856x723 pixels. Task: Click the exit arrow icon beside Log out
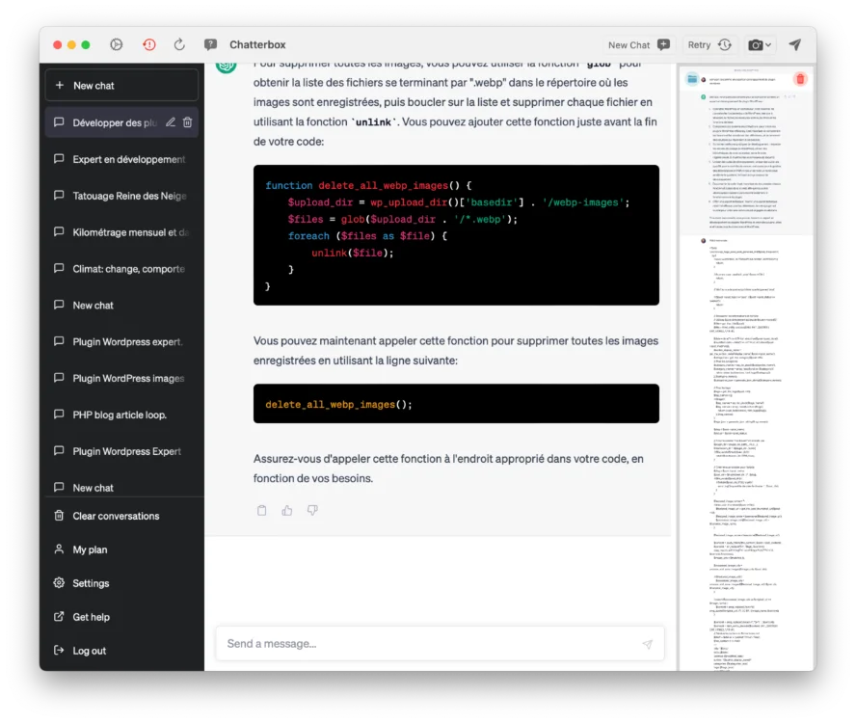59,650
